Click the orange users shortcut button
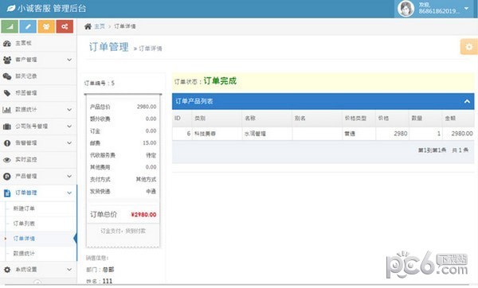The height and width of the screenshot is (288, 478). tap(46, 26)
